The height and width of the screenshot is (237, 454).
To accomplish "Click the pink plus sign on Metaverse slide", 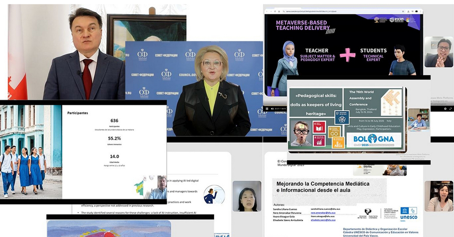I will pyautogui.click(x=347, y=54).
